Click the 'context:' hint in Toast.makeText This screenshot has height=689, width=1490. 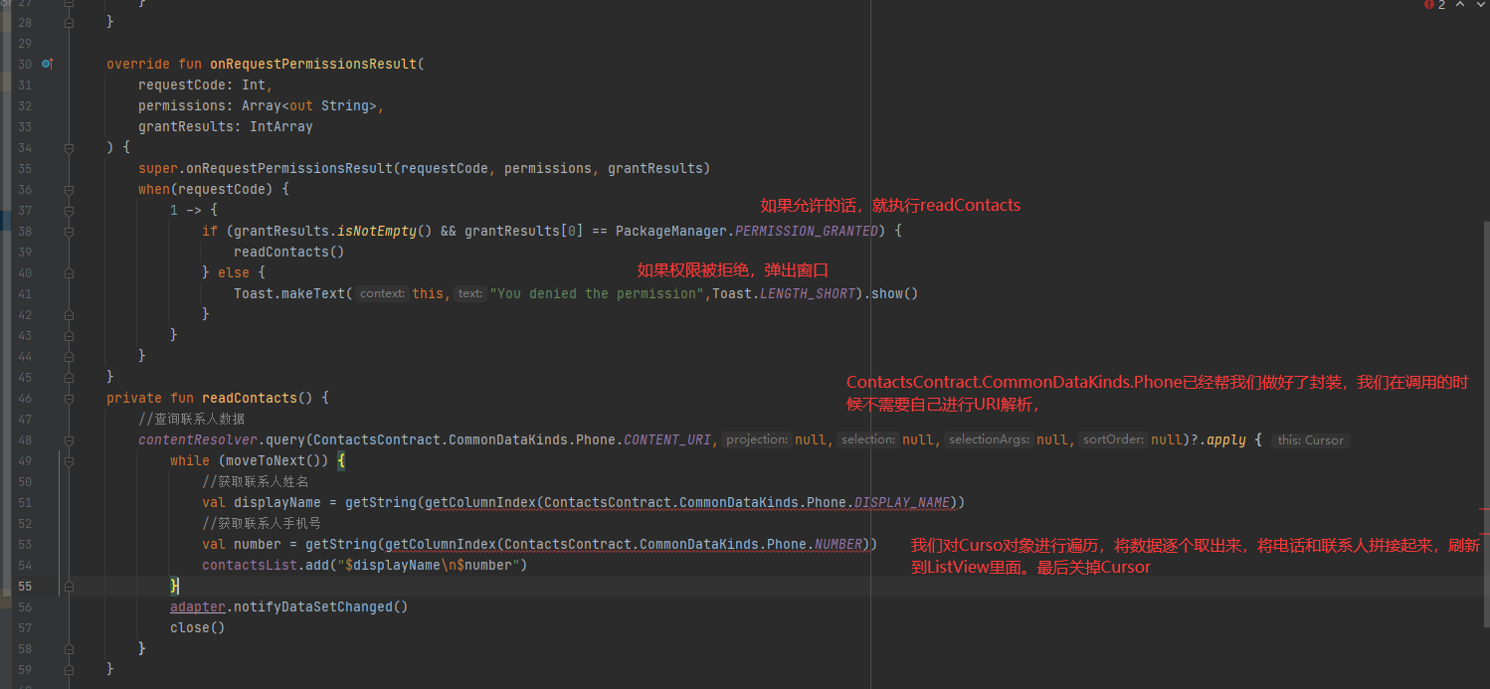pos(382,293)
